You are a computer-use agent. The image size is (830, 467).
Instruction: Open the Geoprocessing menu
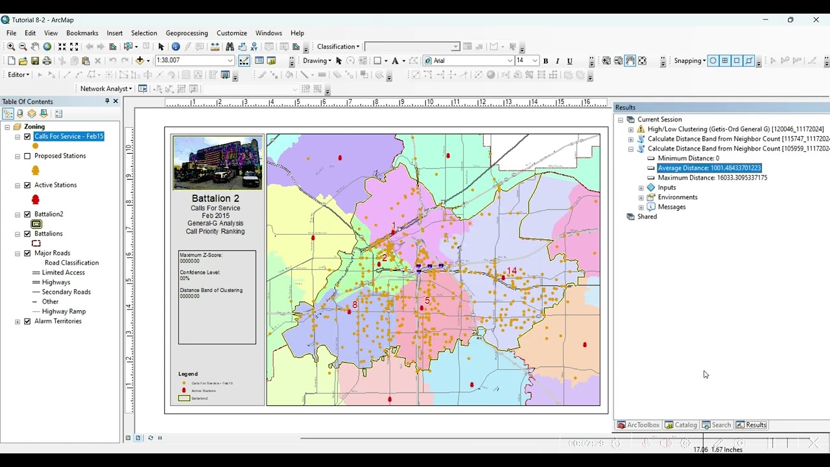coord(187,33)
